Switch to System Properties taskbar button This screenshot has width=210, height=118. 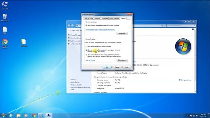[49, 116]
